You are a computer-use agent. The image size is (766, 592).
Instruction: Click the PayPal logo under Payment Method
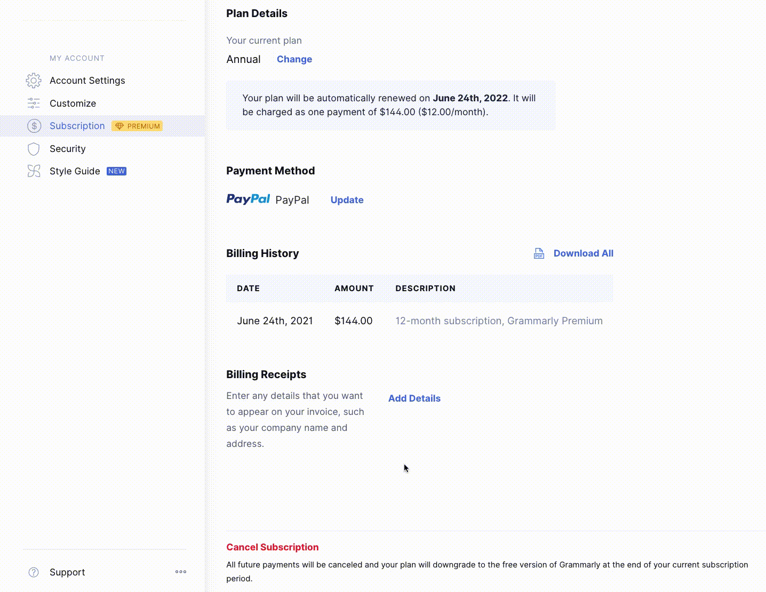(248, 199)
